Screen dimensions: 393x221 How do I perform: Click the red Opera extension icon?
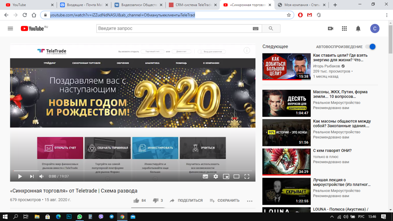click(300, 15)
